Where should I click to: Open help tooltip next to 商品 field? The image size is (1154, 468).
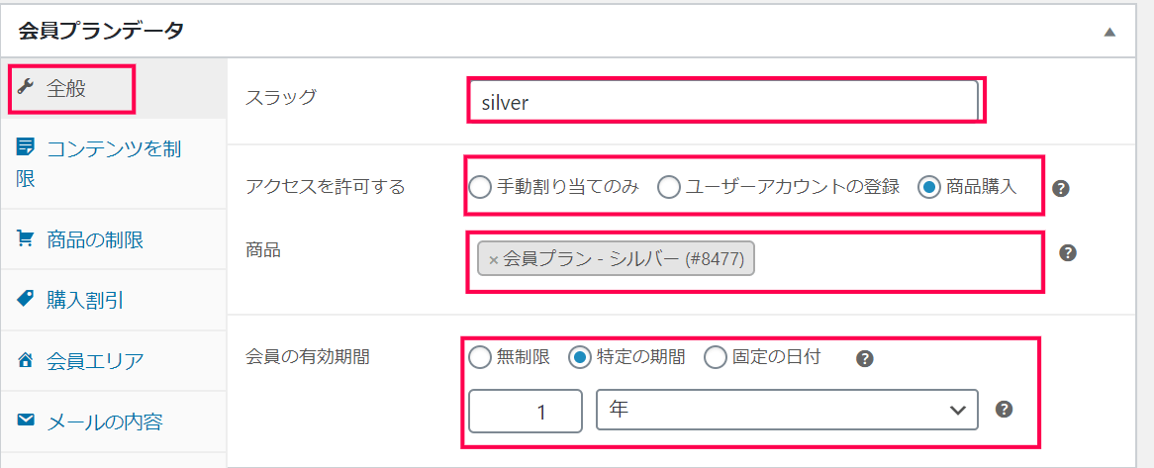1068,253
